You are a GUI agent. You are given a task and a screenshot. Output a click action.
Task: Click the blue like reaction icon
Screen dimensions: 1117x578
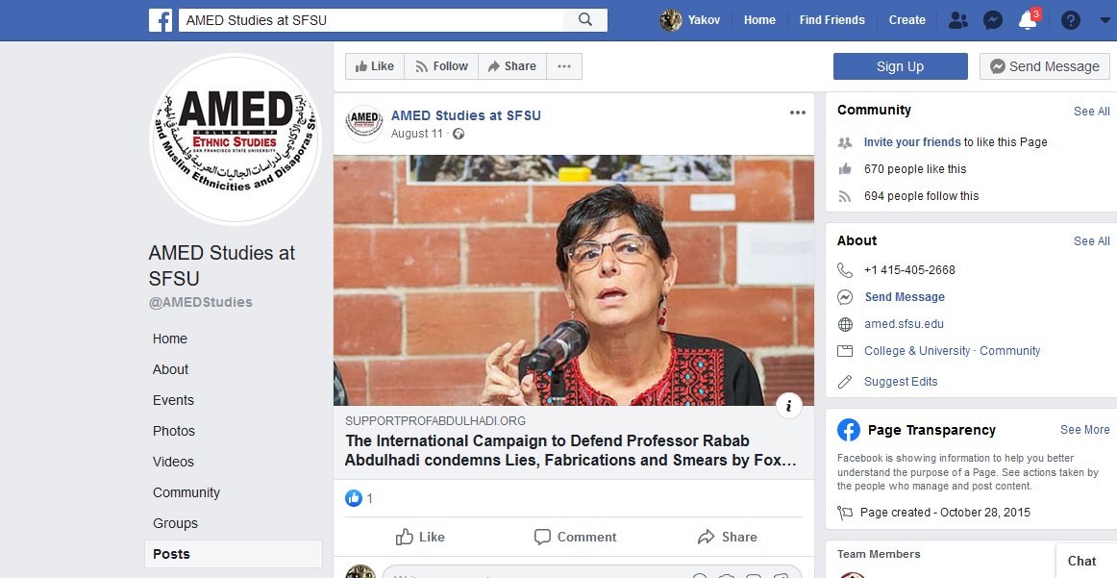tap(354, 498)
